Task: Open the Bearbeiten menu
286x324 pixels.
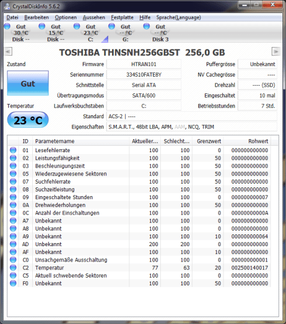Action: pos(36,17)
